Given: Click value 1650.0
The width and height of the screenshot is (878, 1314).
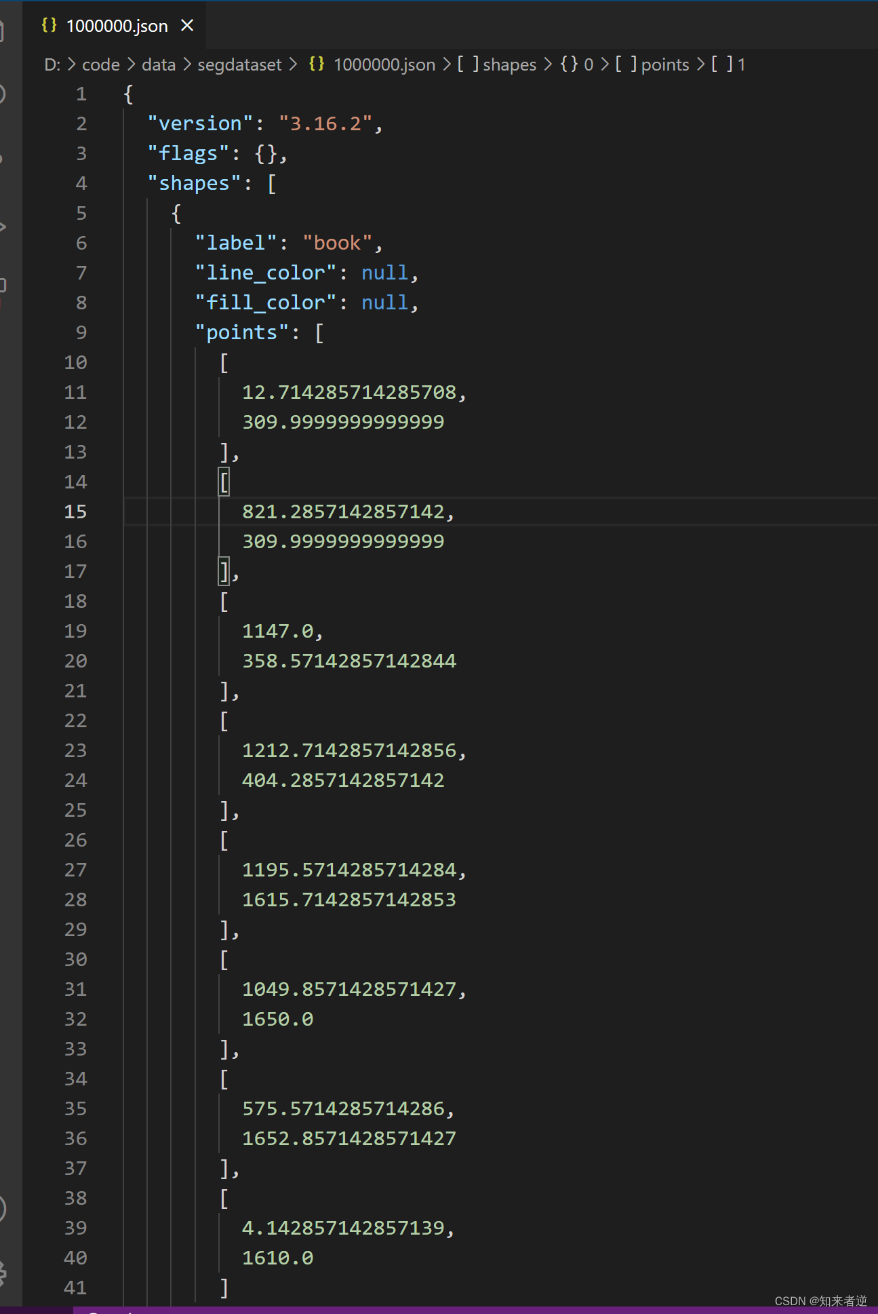Looking at the screenshot, I should pos(278,1019).
